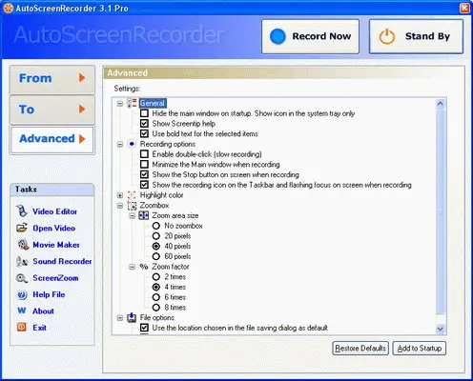Click the settings list scrollbar down arrow

441,329
